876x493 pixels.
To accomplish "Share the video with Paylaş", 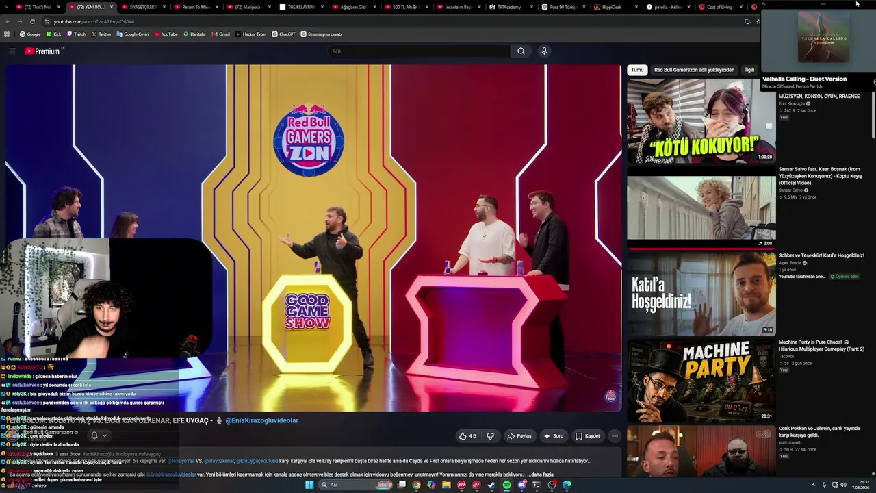I will (x=519, y=436).
